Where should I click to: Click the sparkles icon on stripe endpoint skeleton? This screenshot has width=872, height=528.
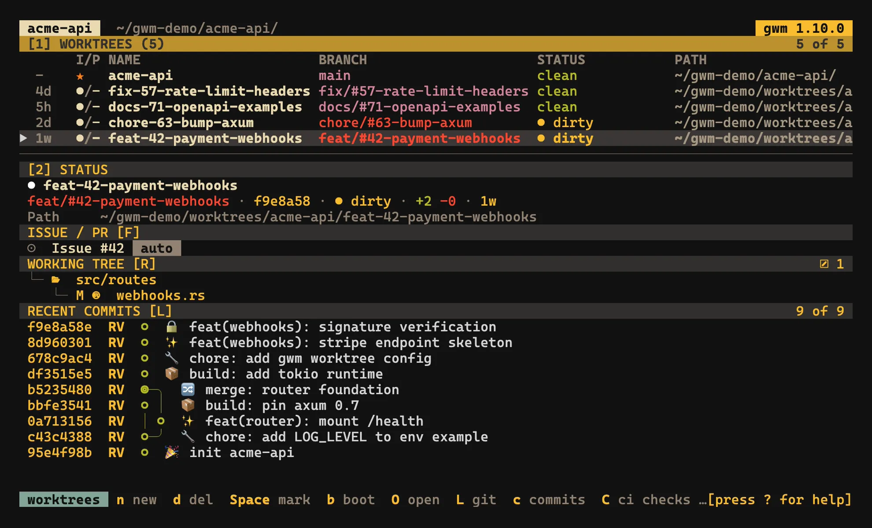pos(171,343)
